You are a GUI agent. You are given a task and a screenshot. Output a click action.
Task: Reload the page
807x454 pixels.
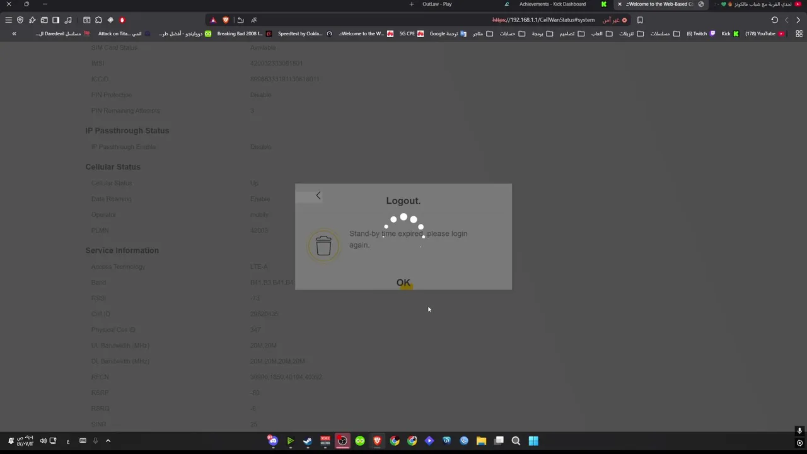(775, 20)
